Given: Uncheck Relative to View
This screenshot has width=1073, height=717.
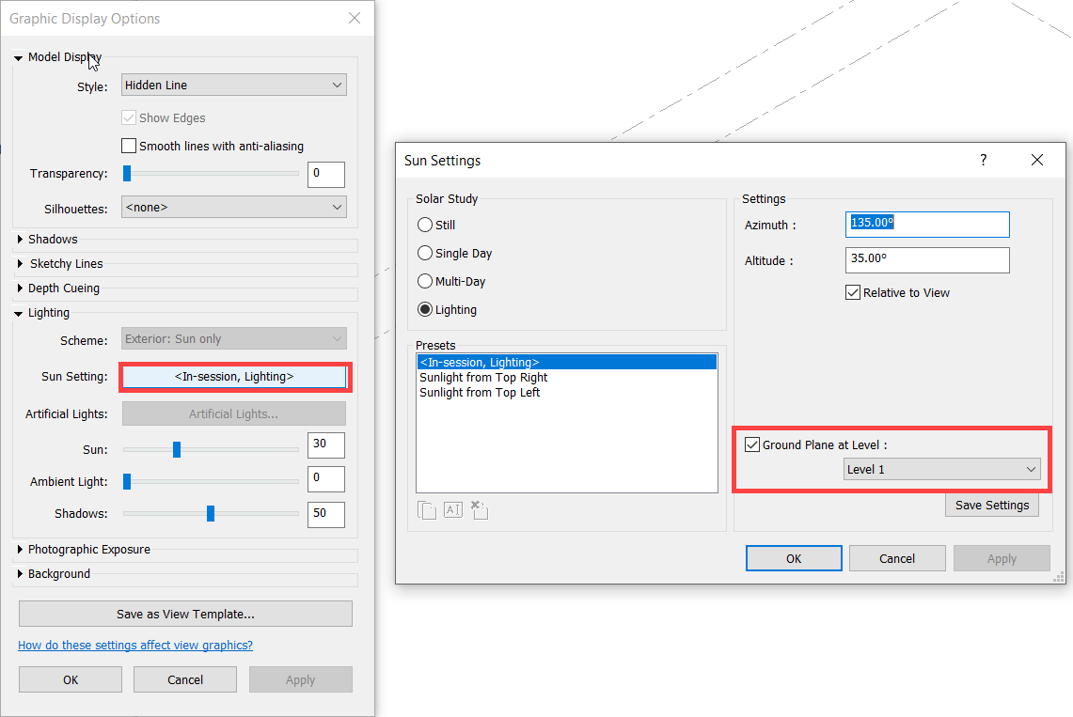Looking at the screenshot, I should pos(852,292).
